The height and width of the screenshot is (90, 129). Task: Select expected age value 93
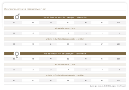(x=86, y=44)
